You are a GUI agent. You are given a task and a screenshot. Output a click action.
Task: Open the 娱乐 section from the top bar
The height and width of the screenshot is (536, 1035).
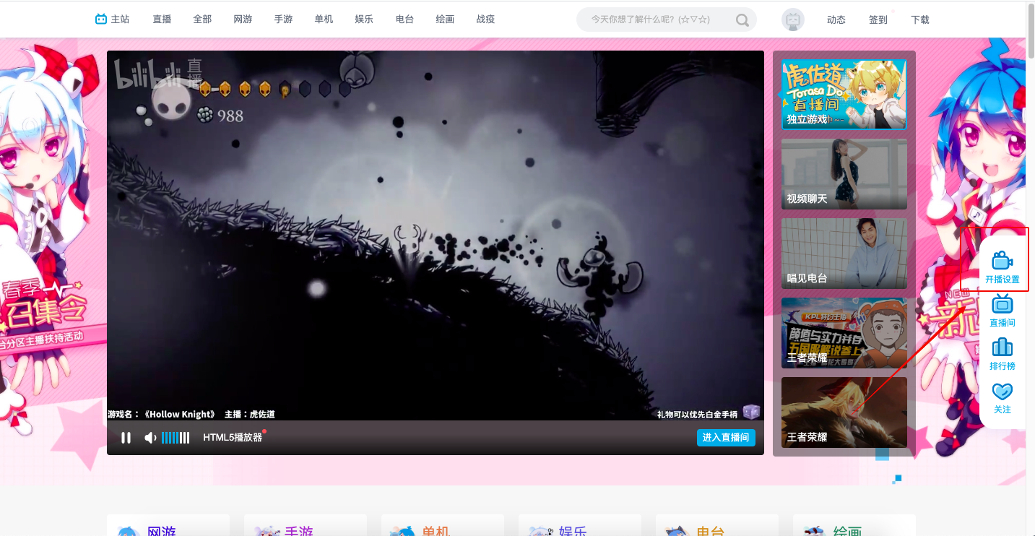click(364, 20)
